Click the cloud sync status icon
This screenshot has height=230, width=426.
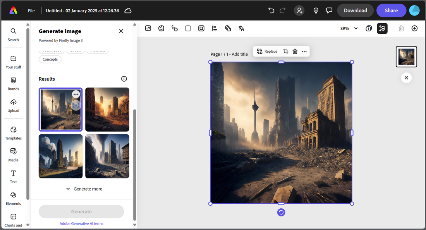(128, 10)
